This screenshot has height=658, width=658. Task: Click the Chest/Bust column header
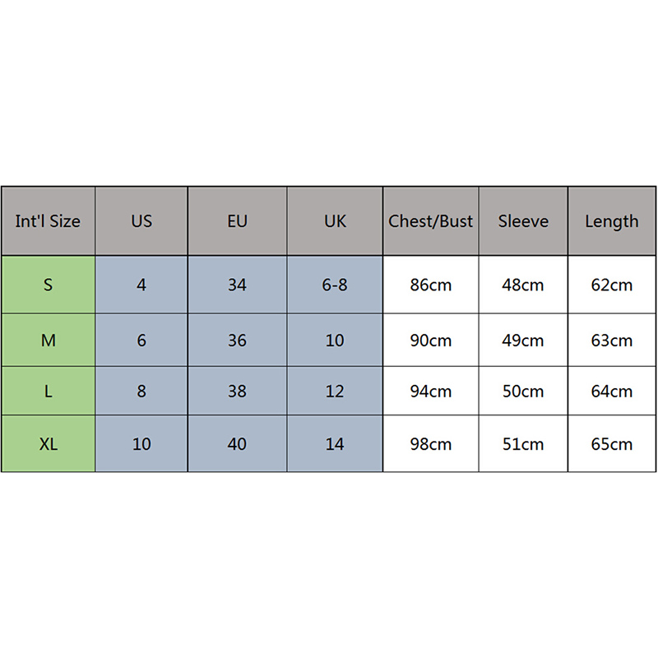click(x=431, y=221)
